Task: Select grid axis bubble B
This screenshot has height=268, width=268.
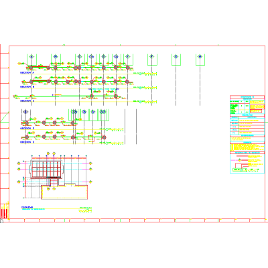Action: pyautogui.click(x=56, y=57)
